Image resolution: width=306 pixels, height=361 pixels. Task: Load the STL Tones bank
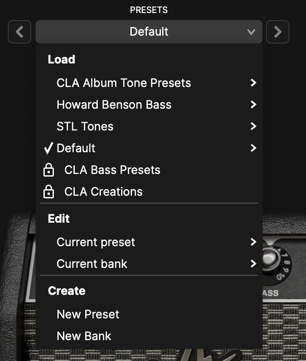click(85, 127)
